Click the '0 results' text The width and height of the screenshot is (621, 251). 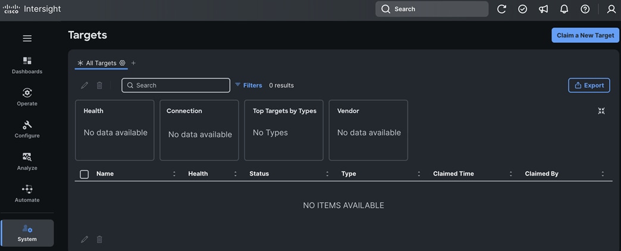281,85
